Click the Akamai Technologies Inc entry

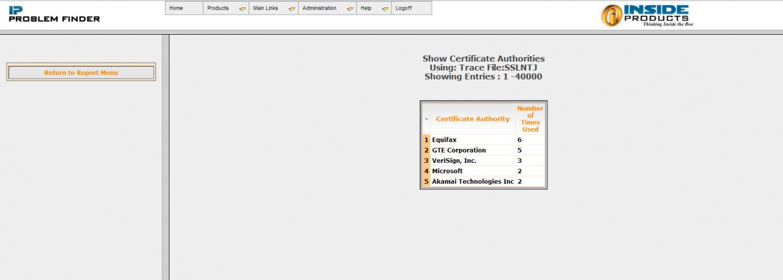coord(472,181)
